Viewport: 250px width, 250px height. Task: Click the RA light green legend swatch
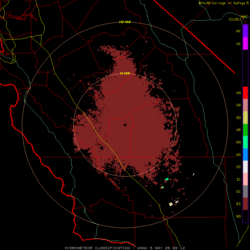245,142
